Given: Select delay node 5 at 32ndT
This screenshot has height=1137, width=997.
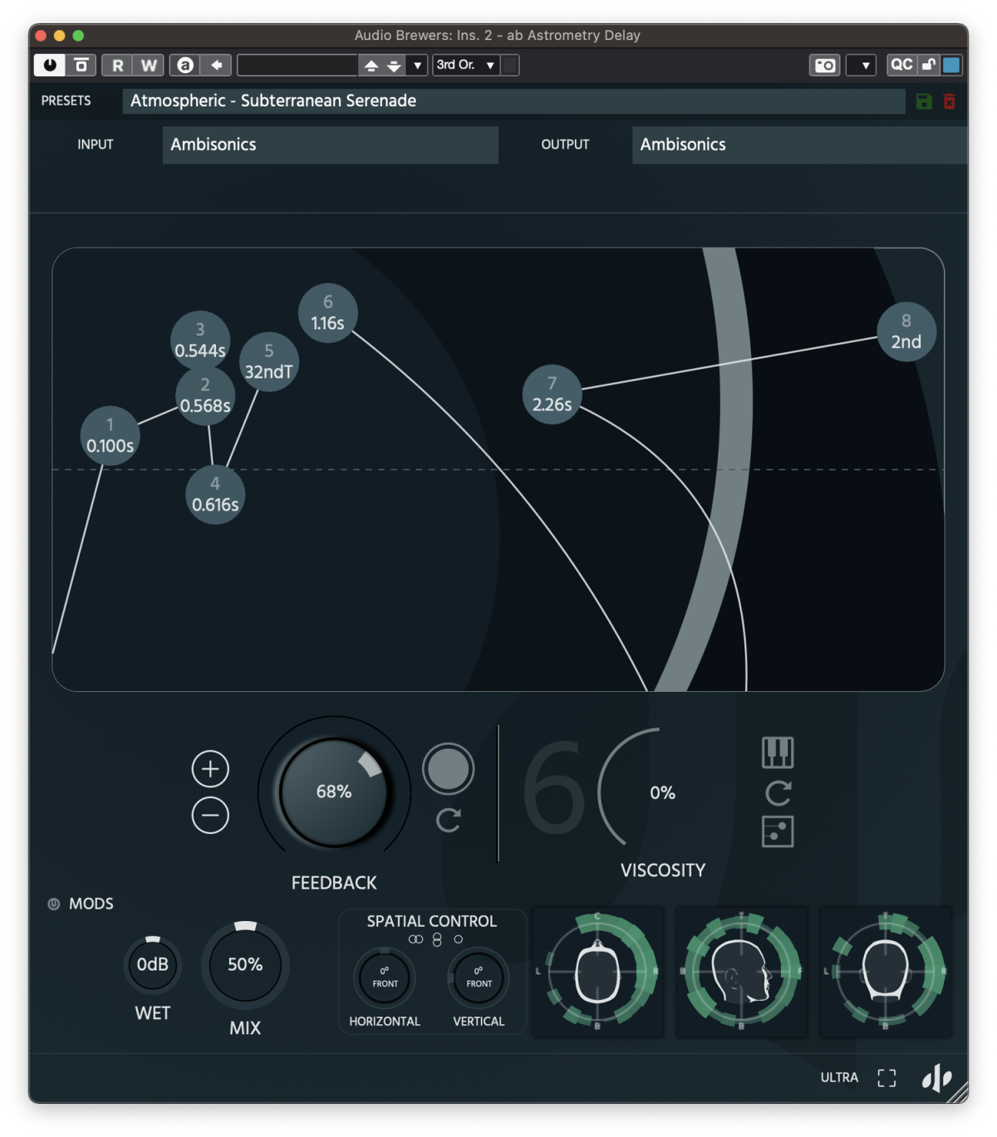Looking at the screenshot, I should pos(268,361).
